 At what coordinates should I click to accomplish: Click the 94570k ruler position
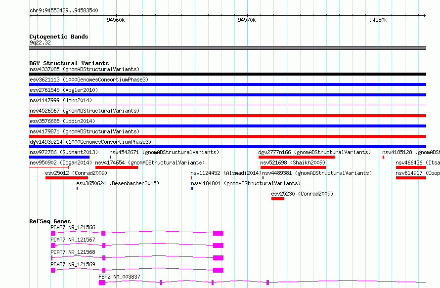point(247,20)
